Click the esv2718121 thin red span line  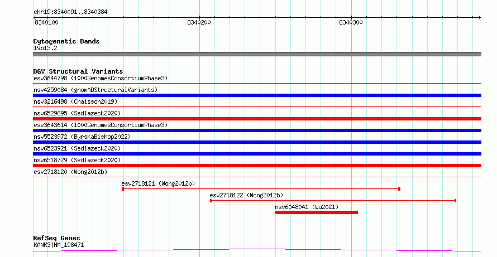pyautogui.click(x=261, y=189)
